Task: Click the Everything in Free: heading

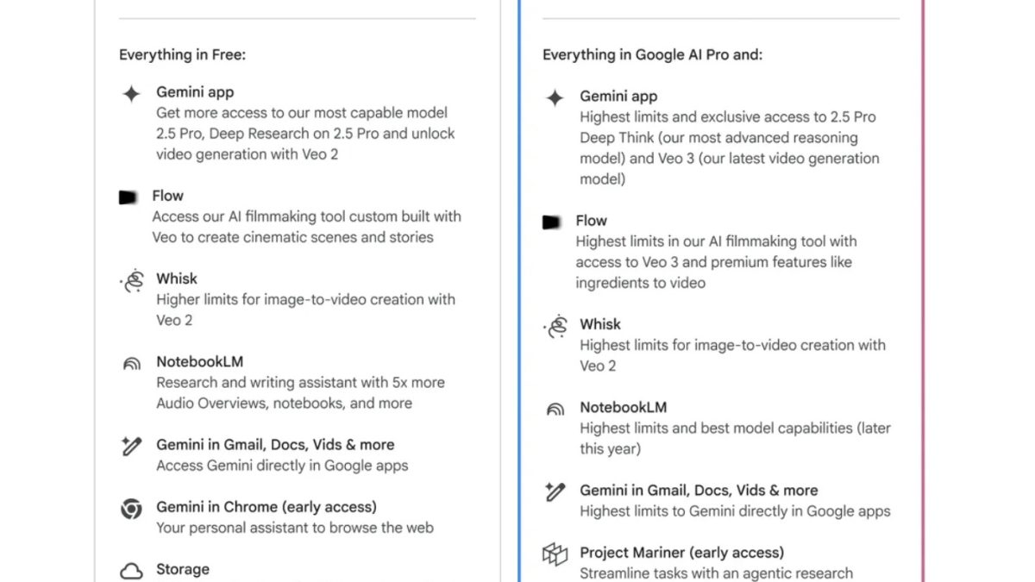Action: 182,55
